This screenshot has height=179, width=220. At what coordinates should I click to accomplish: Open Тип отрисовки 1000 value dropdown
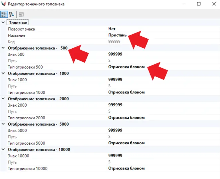pos(126,92)
